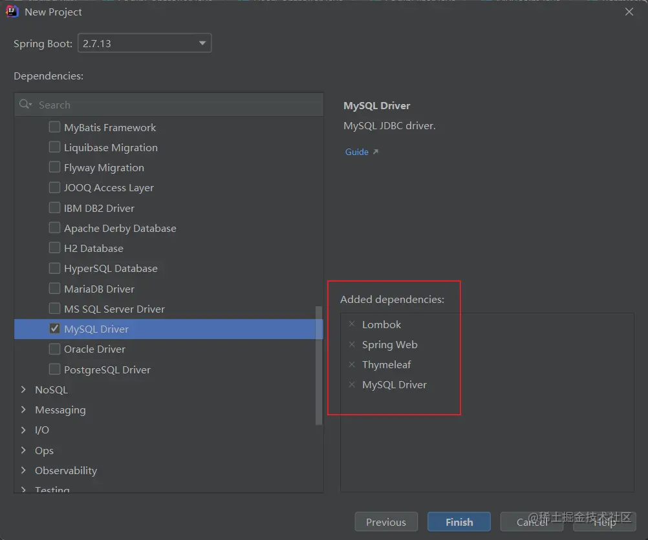648x540 pixels.
Task: Select Apache Derby Database checkbox
Action: click(x=54, y=227)
